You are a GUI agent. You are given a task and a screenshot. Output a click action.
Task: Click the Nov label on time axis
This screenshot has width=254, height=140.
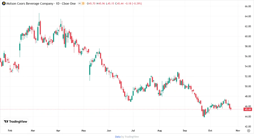pyautogui.click(x=238, y=130)
